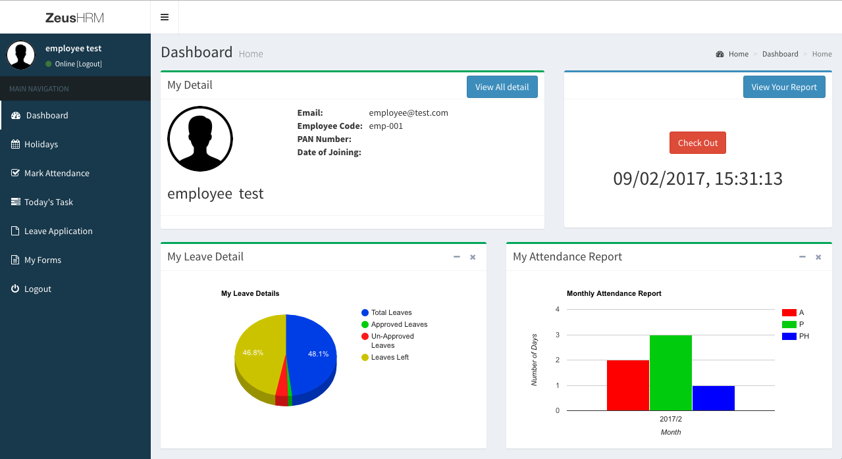Click the View Your Report button

click(x=784, y=87)
